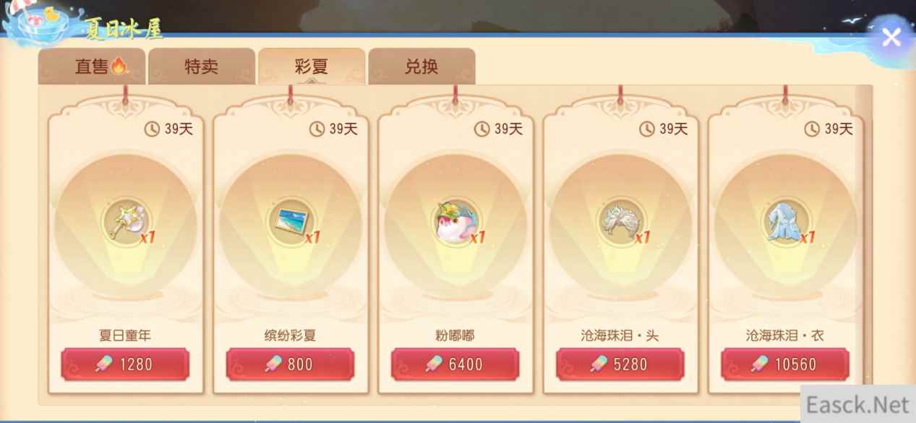This screenshot has height=423, width=916.
Task: Close the 夏日冰屋 shop panel
Action: coord(891,37)
